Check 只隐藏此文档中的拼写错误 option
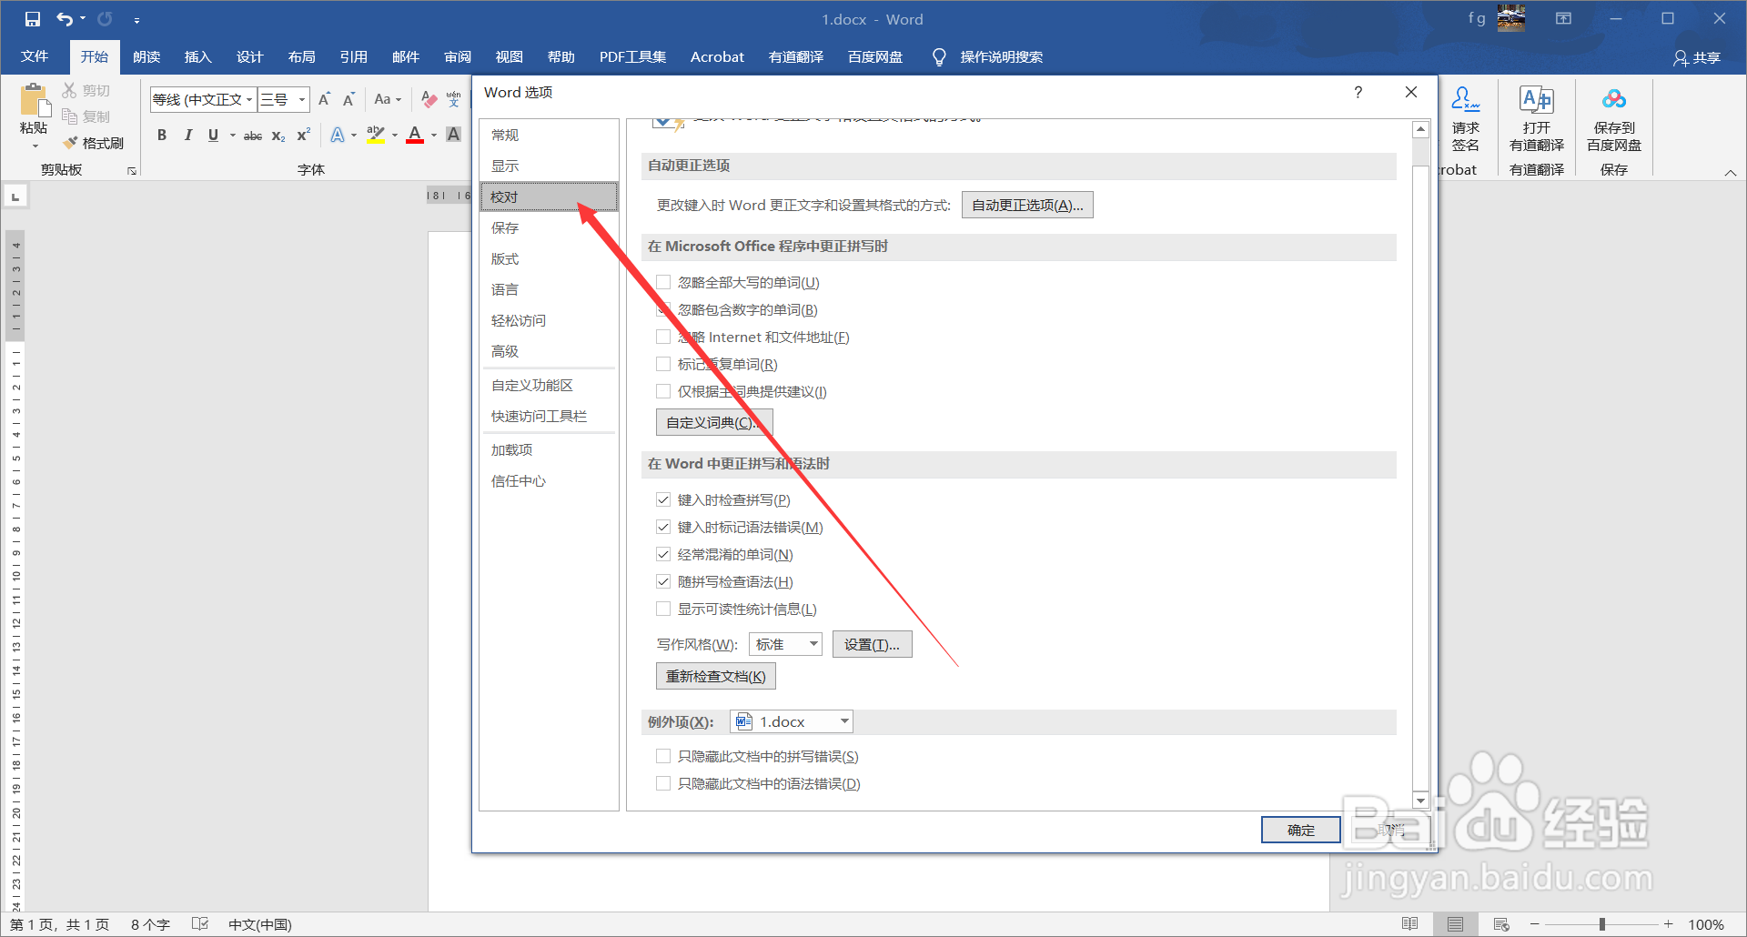The image size is (1747, 937). pyautogui.click(x=663, y=757)
